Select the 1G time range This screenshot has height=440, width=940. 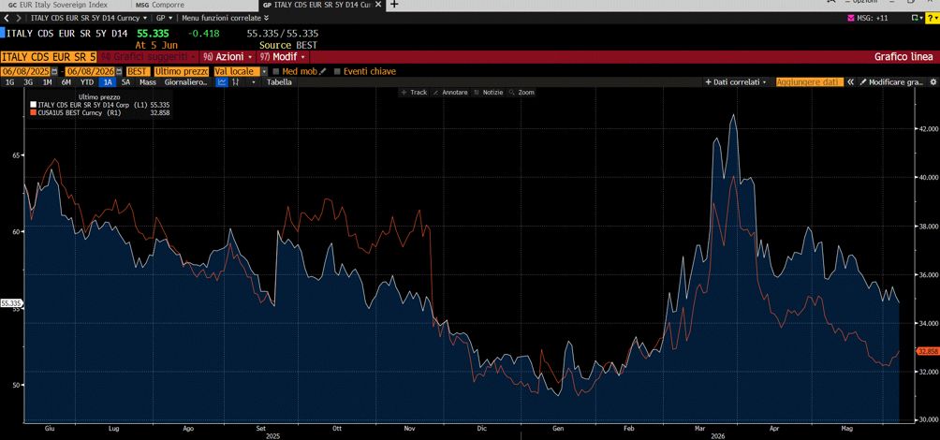click(x=9, y=82)
